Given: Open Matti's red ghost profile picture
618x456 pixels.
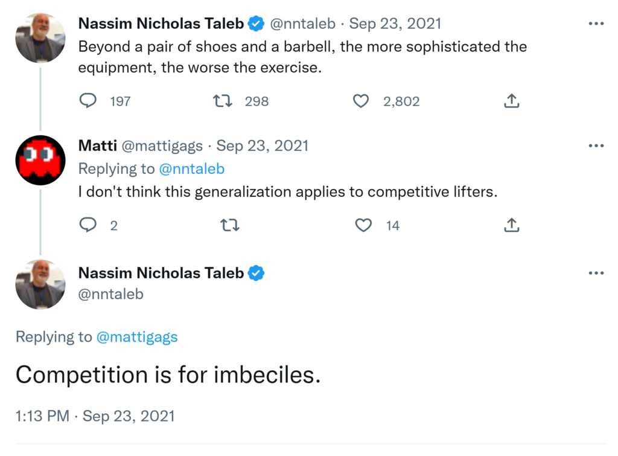Looking at the screenshot, I should [40, 161].
